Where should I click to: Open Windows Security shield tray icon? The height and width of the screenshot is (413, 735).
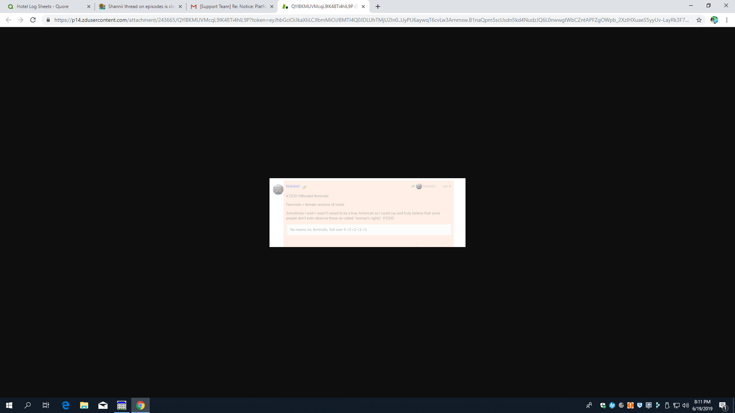(603, 405)
